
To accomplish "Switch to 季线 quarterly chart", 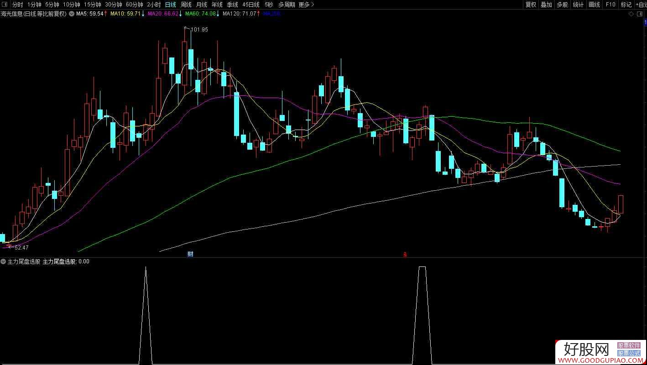I will (232, 5).
